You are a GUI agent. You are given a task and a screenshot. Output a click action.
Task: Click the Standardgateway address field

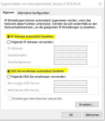(70, 62)
